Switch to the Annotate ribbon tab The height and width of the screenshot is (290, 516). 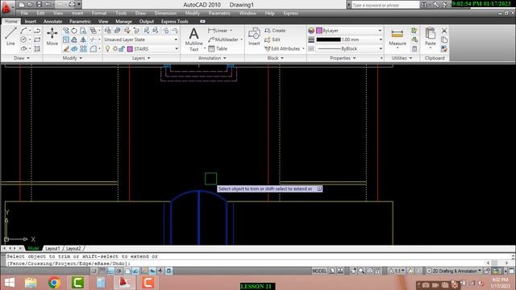click(x=53, y=22)
